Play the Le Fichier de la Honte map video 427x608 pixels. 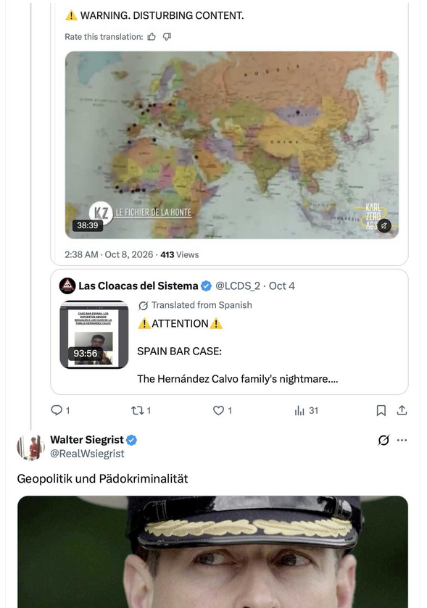(231, 145)
